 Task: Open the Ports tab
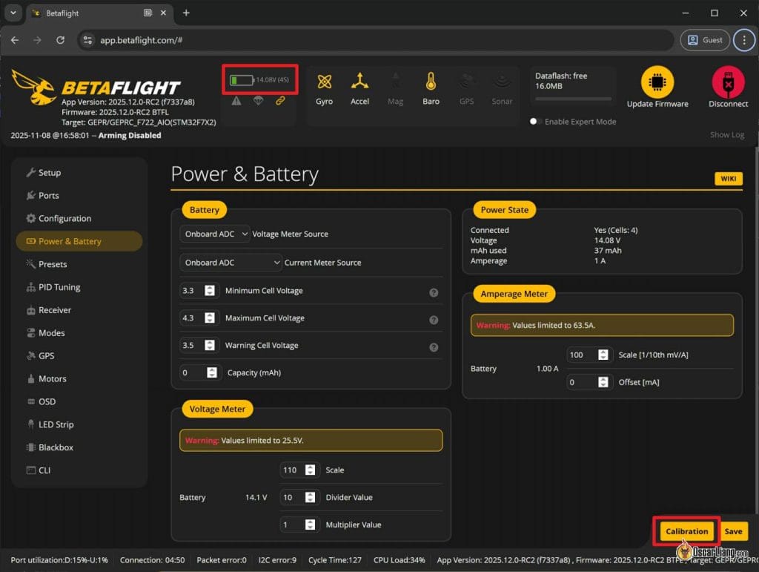click(79, 195)
